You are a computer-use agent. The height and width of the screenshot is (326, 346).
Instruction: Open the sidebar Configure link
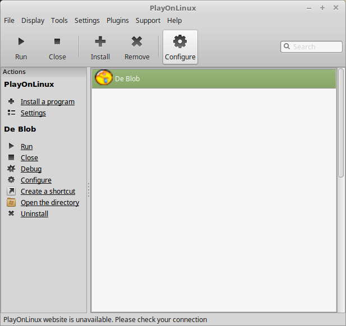click(x=36, y=180)
